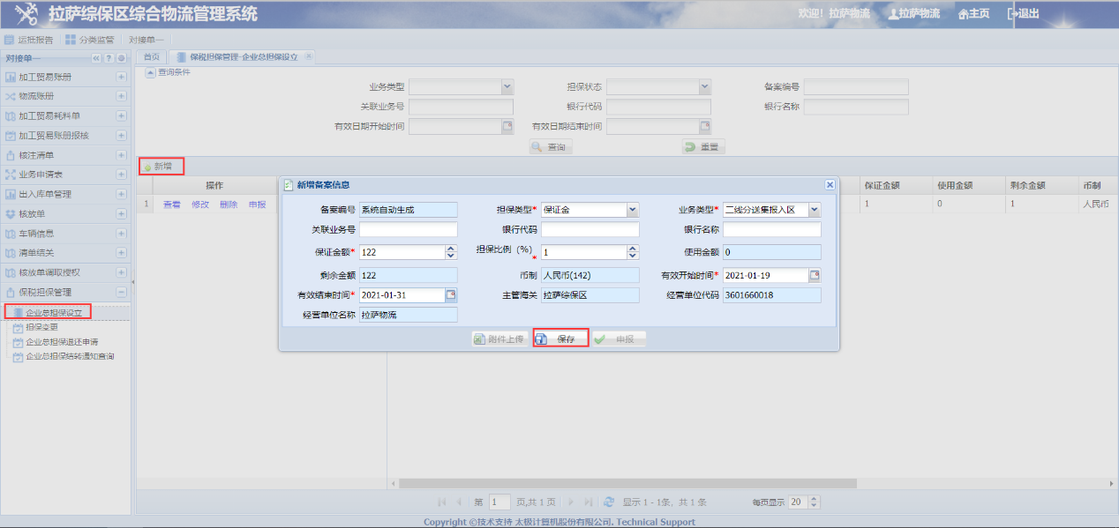Click the 保存 save button in dialog

pos(560,338)
